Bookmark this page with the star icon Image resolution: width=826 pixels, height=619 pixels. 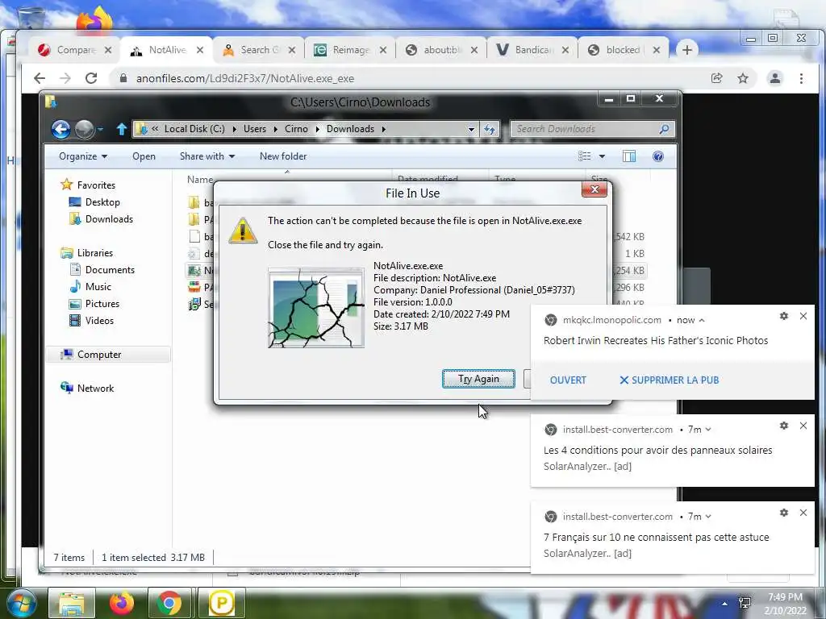click(x=743, y=78)
